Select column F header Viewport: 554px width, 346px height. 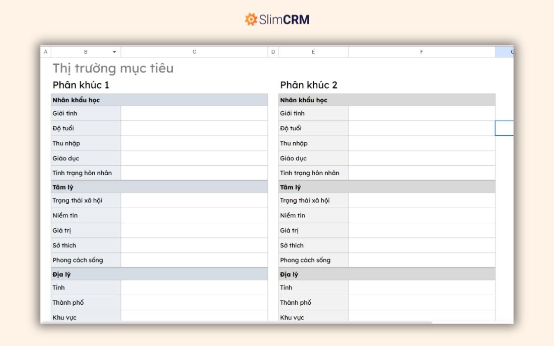(422, 52)
